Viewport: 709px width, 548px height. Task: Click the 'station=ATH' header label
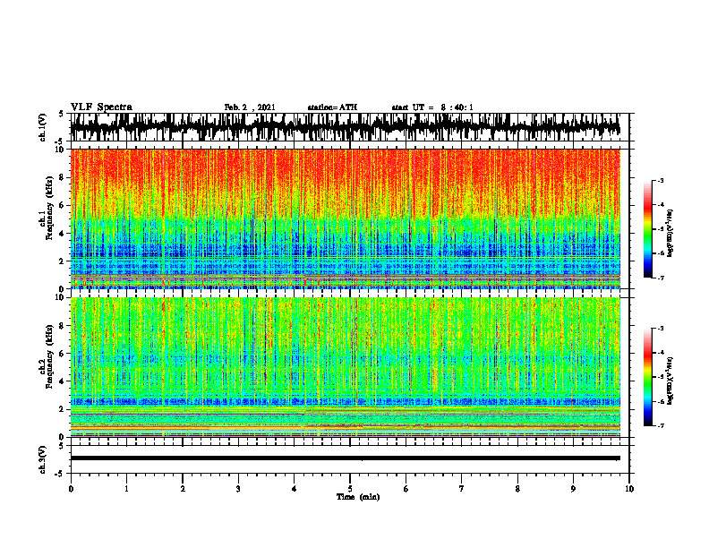point(332,107)
